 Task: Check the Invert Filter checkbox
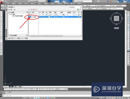(9, 35)
